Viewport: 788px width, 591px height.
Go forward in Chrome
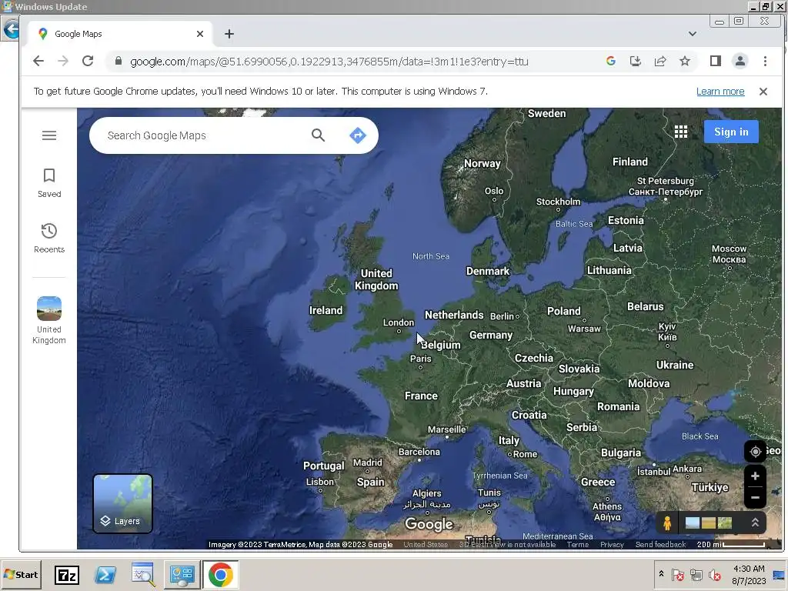pos(63,62)
